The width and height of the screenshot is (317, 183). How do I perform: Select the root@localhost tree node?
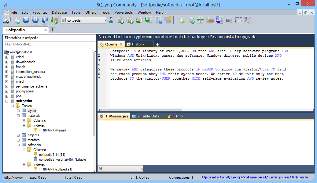coord(21,52)
